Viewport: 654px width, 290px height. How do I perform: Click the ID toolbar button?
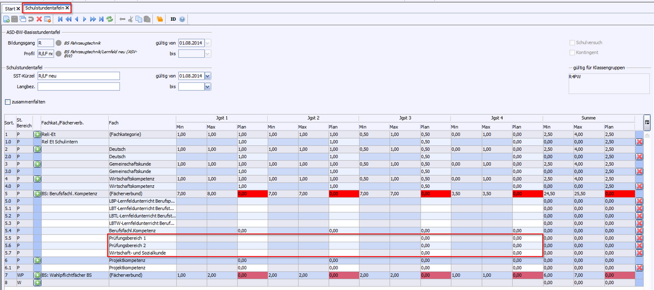click(x=173, y=19)
